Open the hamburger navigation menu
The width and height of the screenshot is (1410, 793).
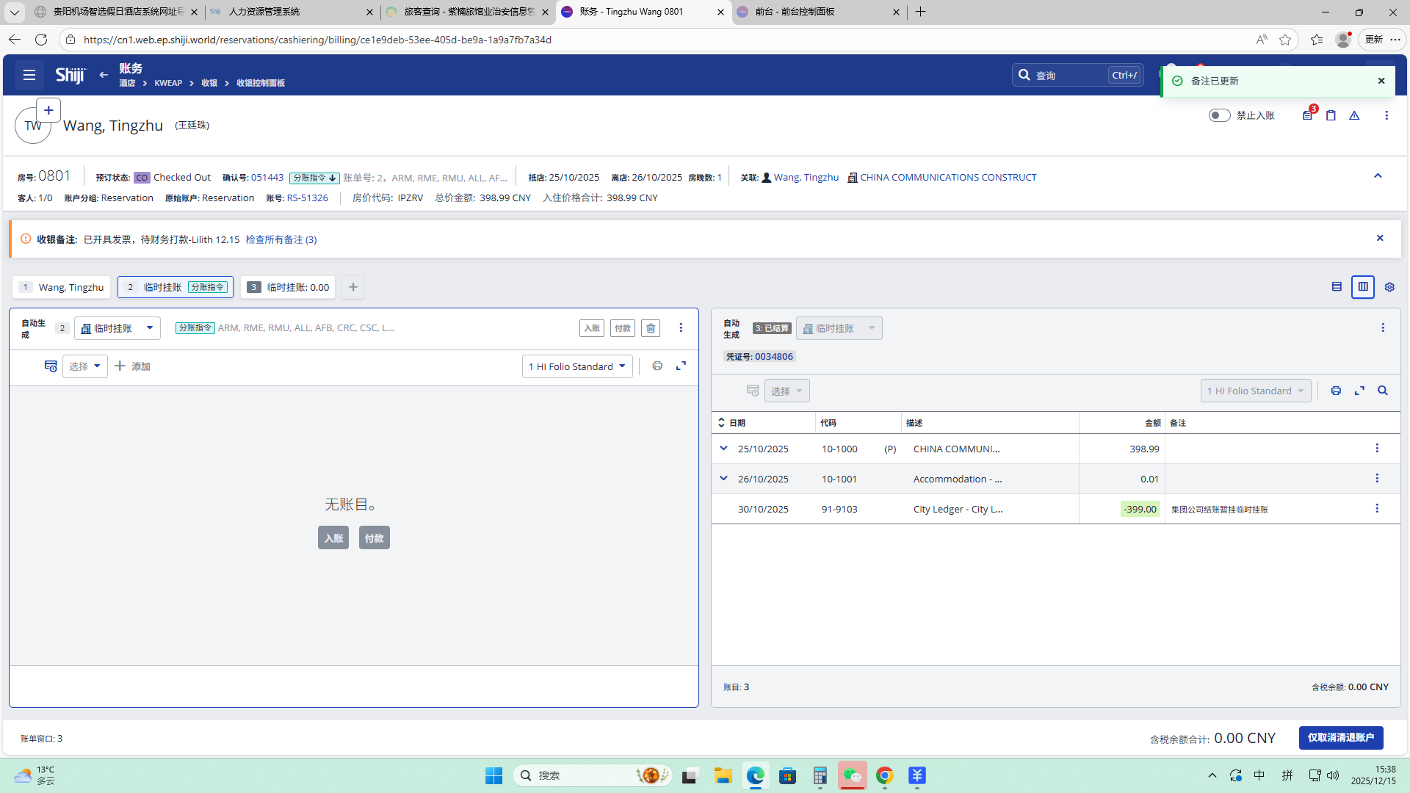coord(29,75)
